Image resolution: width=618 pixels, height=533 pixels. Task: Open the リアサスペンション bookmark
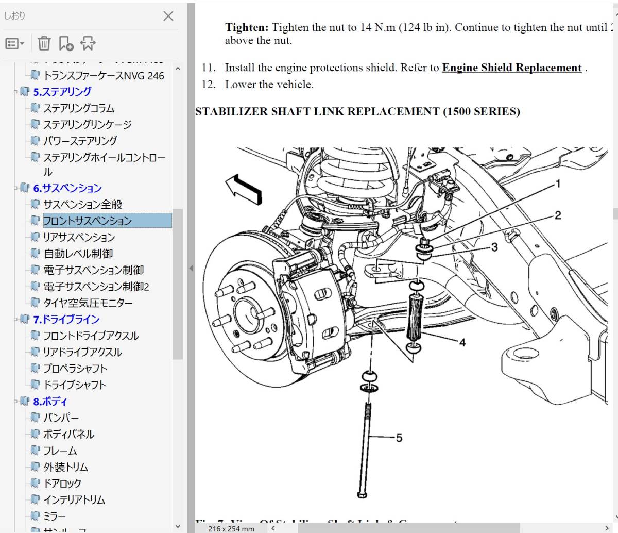79,237
